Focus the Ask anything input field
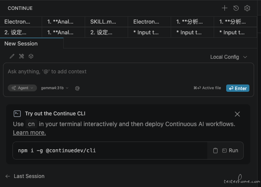Screen dimensions: 261x187 coord(128,72)
